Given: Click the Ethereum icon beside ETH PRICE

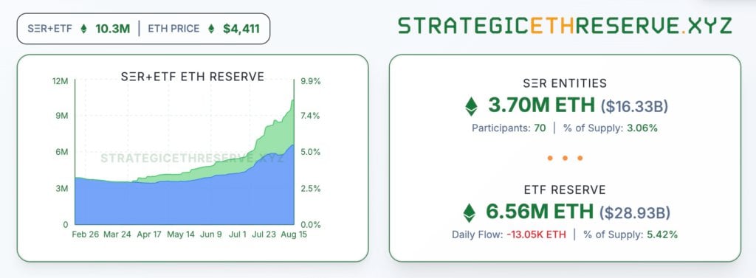Looking at the screenshot, I should (210, 29).
